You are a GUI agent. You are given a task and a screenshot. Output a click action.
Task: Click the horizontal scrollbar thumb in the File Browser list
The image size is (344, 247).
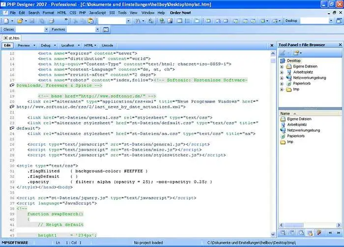[293, 225]
